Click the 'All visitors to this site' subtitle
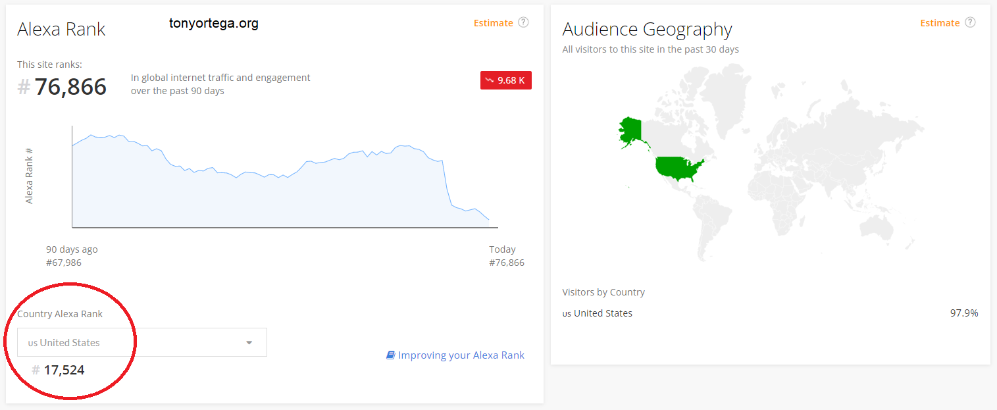 651,49
